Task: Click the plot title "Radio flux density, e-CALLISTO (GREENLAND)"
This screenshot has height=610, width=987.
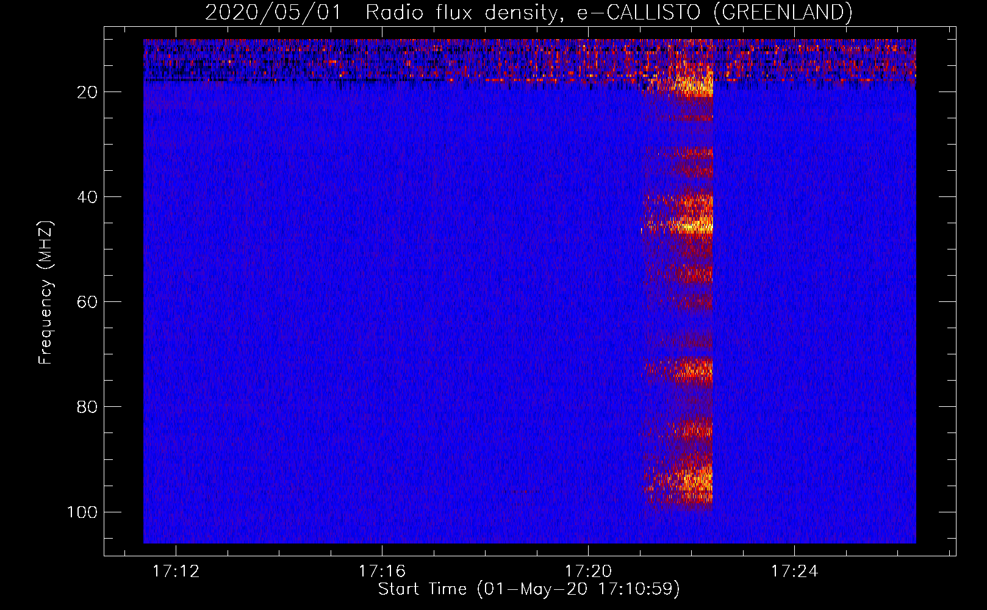Action: pos(609,12)
